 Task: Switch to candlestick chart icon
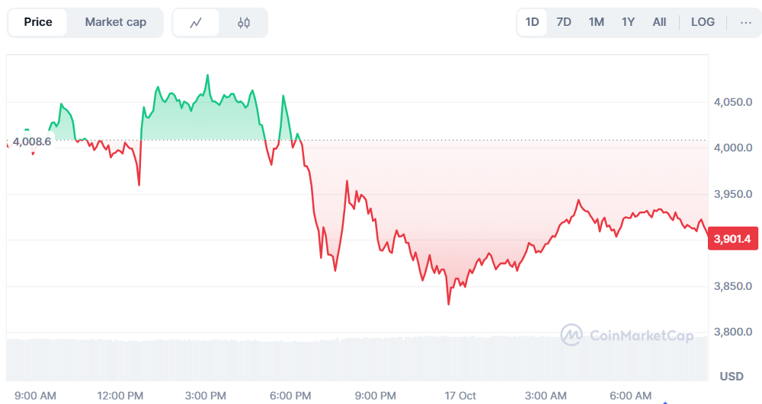click(244, 23)
